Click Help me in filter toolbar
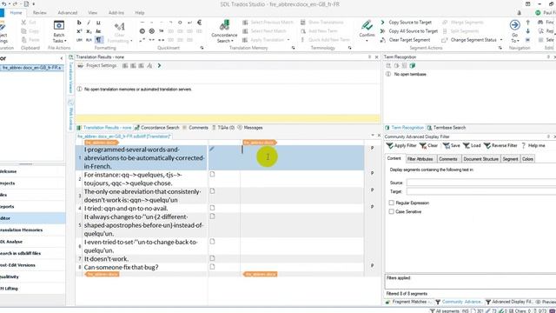 [533, 145]
